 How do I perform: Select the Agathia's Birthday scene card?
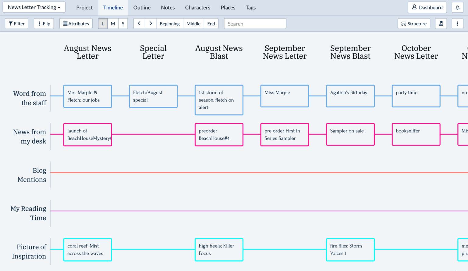pos(350,96)
